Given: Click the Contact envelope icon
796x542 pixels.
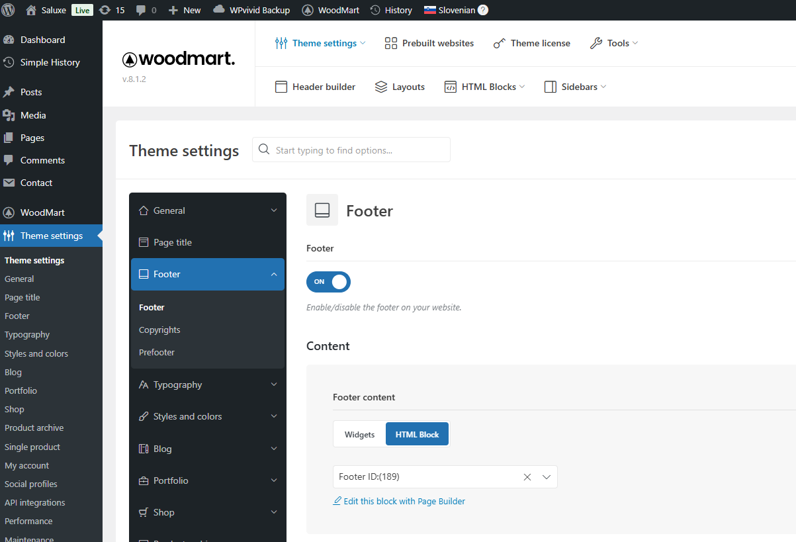Looking at the screenshot, I should [9, 183].
